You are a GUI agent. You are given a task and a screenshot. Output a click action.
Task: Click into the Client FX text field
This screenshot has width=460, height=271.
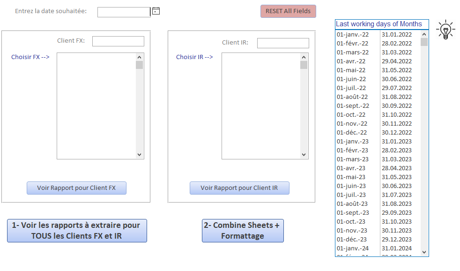click(x=118, y=41)
